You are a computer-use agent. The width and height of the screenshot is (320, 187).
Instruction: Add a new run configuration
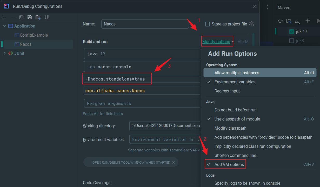[x=4, y=17]
